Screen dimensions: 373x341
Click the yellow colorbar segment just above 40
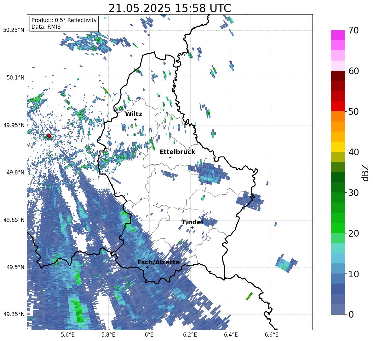click(x=338, y=147)
